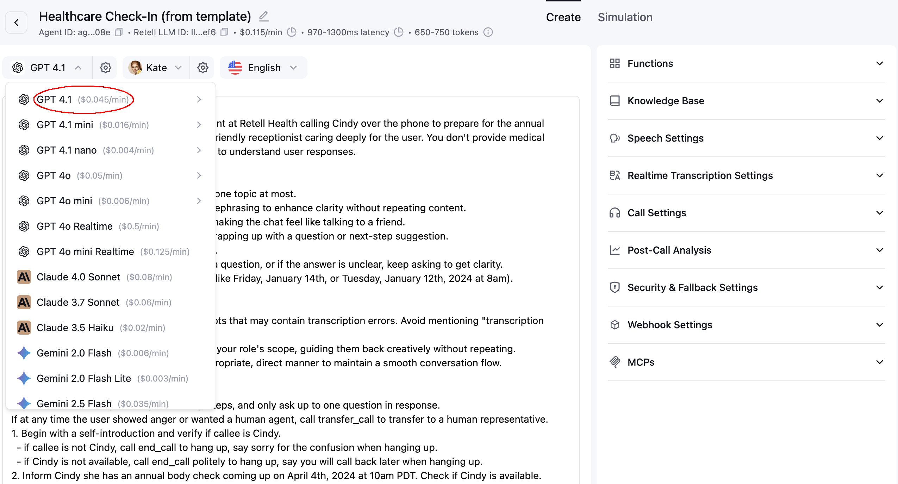Select GPT 4o mini Realtime model
The width and height of the screenshot is (898, 484).
tap(110, 252)
